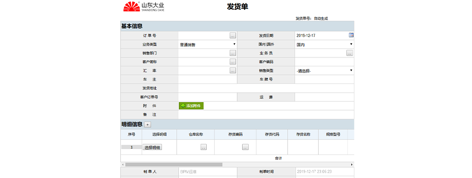472x178 pixels.
Task: Open the 客户简称 lookup ellipsis button
Action: coord(233,62)
